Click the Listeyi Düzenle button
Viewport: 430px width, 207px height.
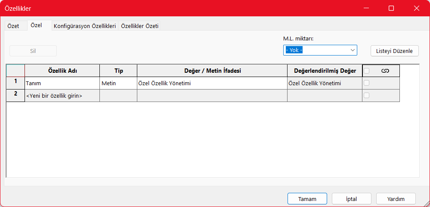(394, 51)
